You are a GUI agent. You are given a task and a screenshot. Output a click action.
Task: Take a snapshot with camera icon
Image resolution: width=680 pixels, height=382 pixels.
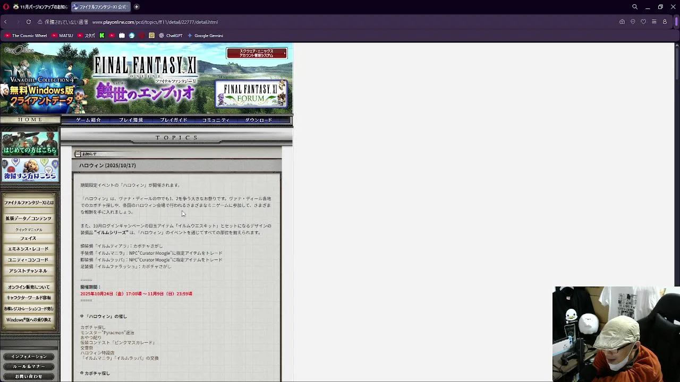[x=622, y=22]
